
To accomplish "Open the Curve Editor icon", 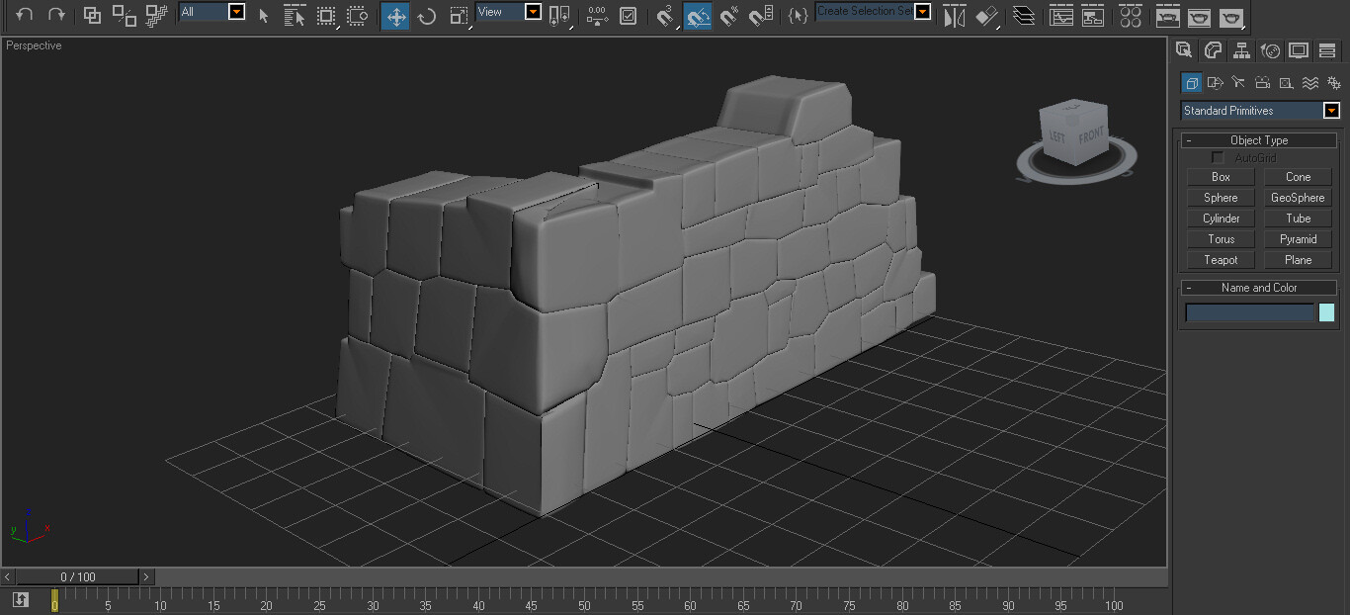I will tap(1061, 16).
